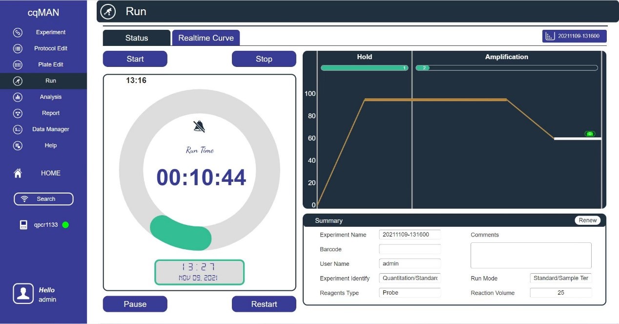The height and width of the screenshot is (324, 619).
Task: Switch to Realtime Curve tab
Action: (206, 38)
